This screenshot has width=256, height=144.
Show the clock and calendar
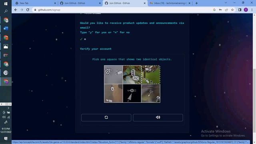(6, 130)
